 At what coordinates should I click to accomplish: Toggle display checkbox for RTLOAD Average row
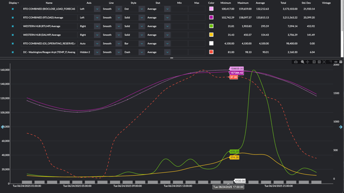13,18
